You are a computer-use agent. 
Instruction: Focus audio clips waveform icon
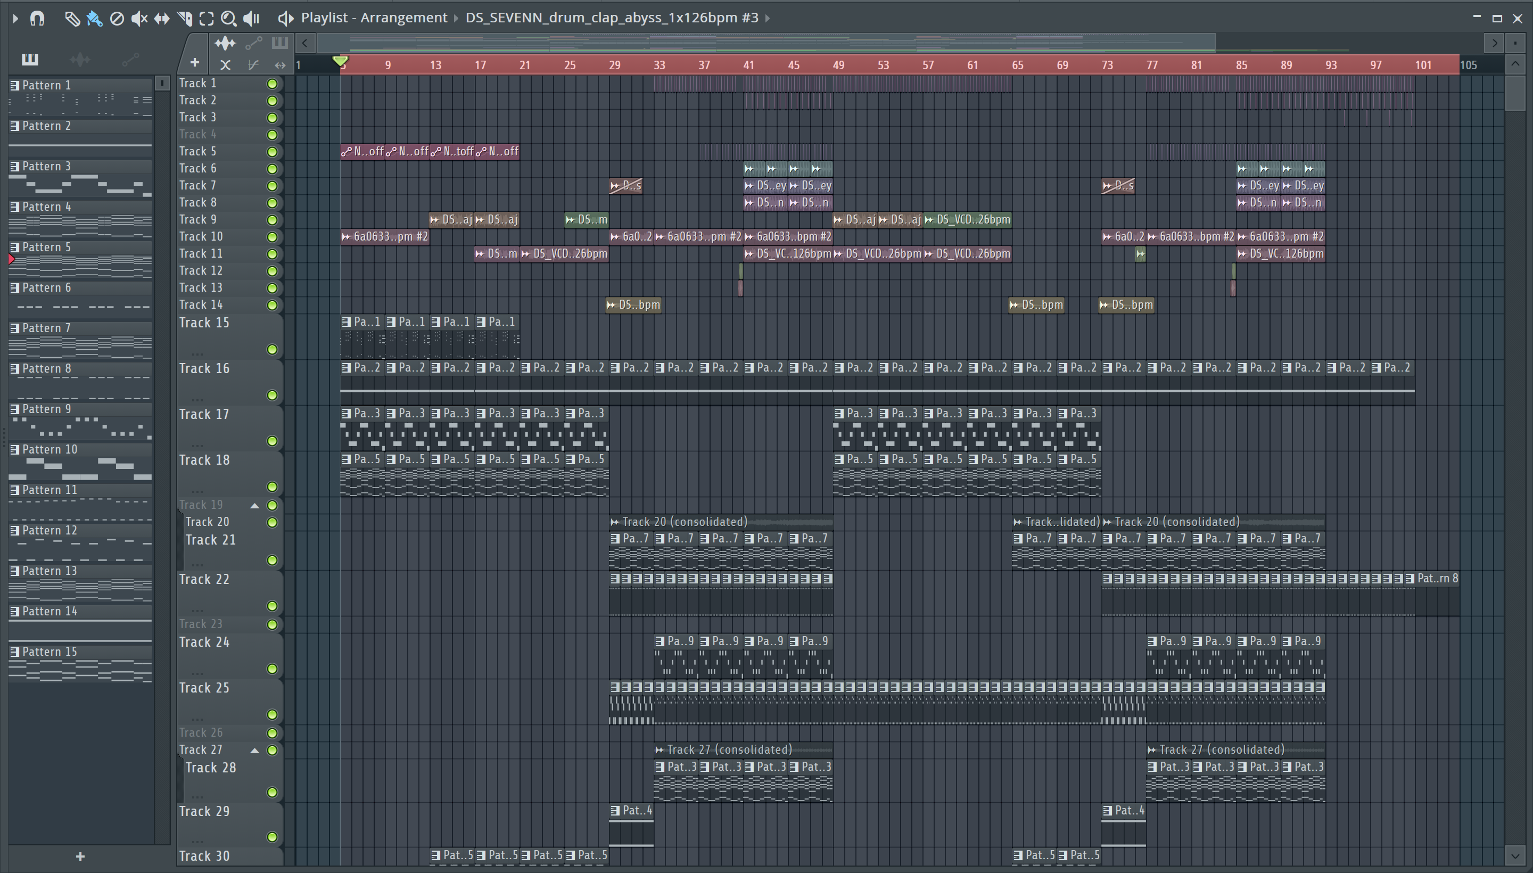[x=225, y=43]
